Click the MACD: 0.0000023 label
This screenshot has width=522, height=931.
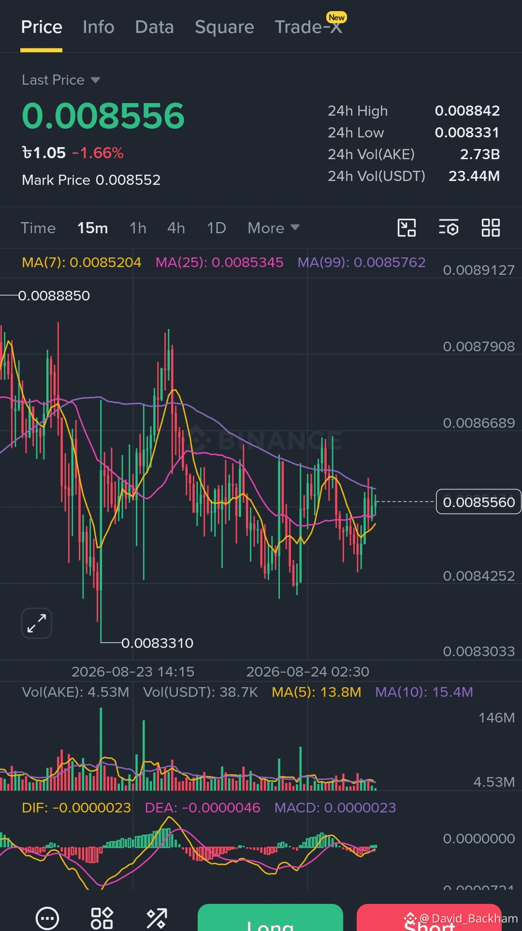click(x=335, y=808)
